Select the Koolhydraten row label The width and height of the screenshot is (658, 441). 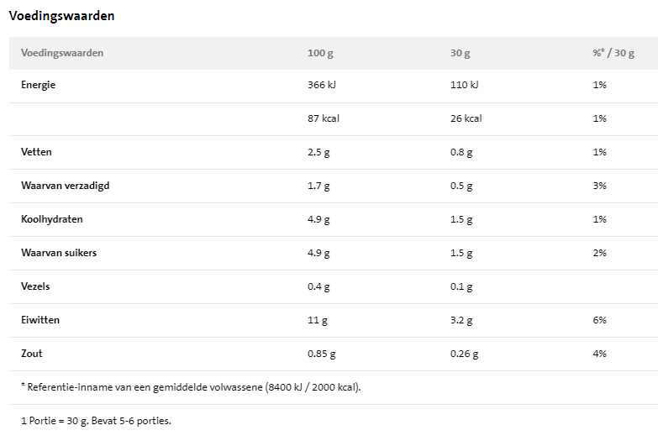(x=52, y=219)
